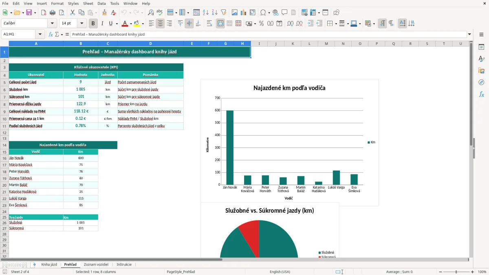489x275 pixels.
Task: Run the Spelling check tool
Action: pos(160,13)
